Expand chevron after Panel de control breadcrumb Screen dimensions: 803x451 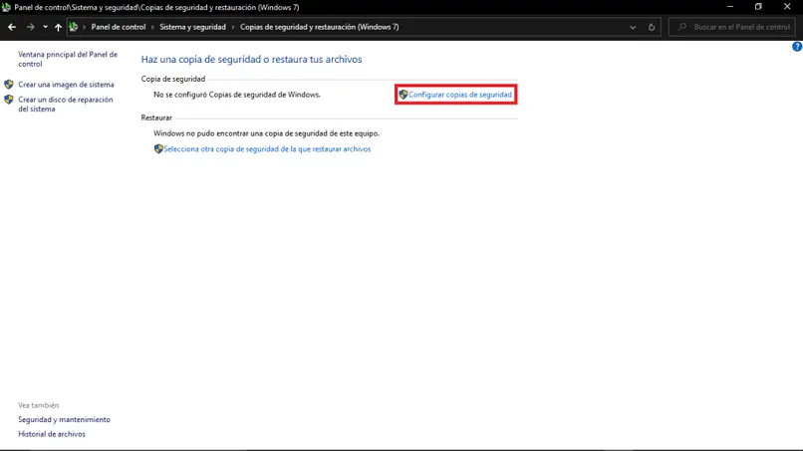coord(152,27)
